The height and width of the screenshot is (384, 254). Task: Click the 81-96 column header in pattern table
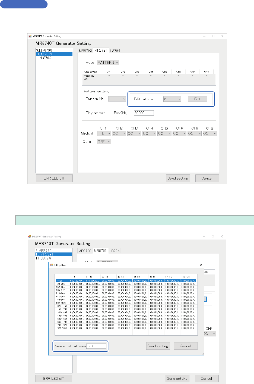click(x=157, y=277)
